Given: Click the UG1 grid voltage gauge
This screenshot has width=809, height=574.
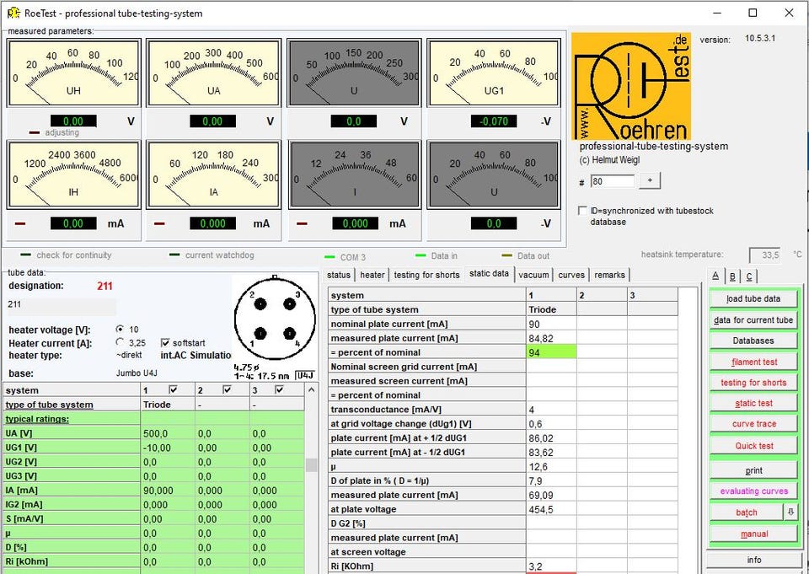Looking at the screenshot, I should pos(494,72).
